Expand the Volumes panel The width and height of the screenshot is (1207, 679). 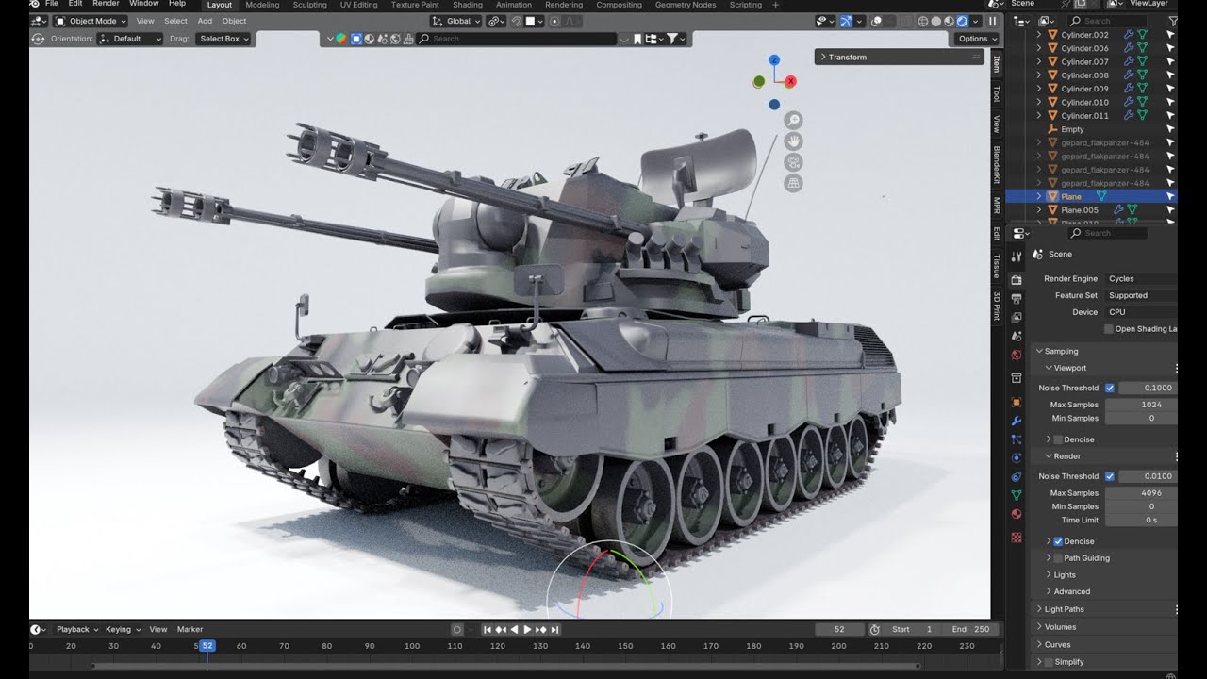1103,627
